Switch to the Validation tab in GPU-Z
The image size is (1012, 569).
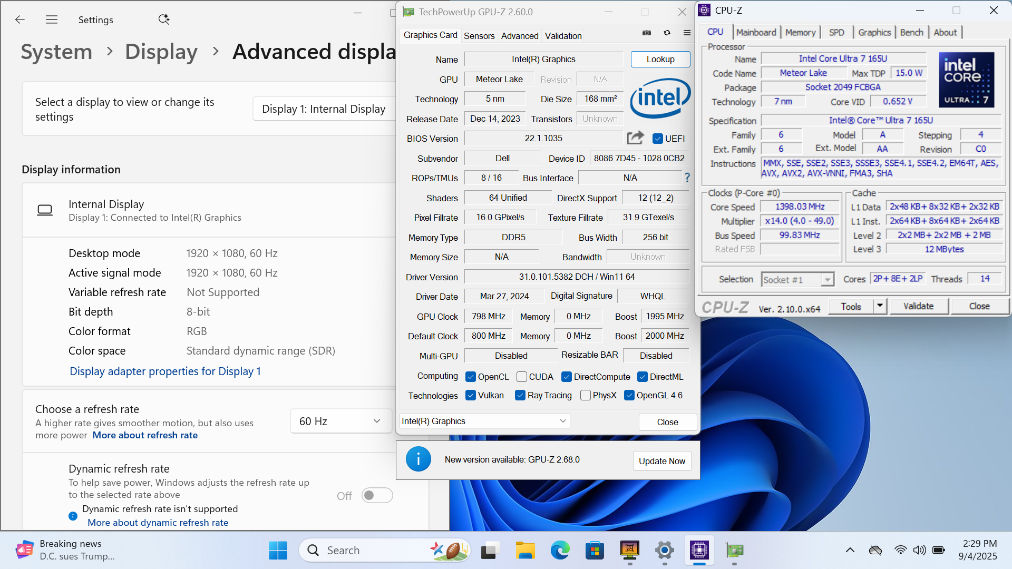563,36
